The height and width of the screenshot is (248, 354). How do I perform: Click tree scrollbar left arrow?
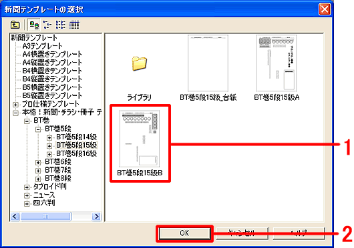coord(15,216)
